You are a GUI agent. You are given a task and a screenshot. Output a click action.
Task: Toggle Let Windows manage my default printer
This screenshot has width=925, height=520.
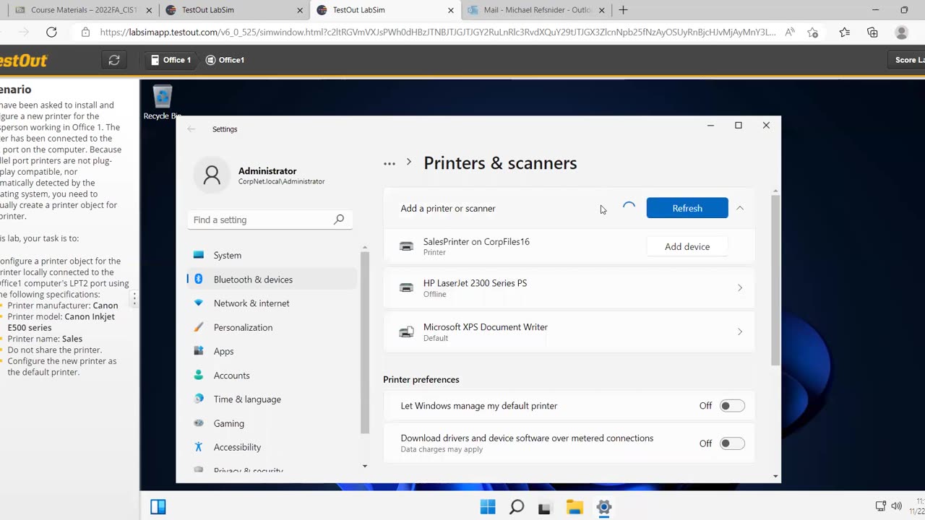tap(731, 406)
